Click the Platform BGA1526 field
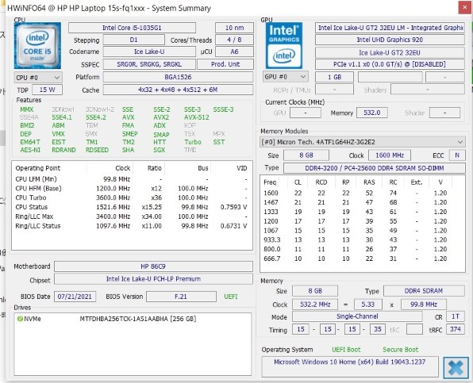473x383 pixels. pyautogui.click(x=178, y=77)
